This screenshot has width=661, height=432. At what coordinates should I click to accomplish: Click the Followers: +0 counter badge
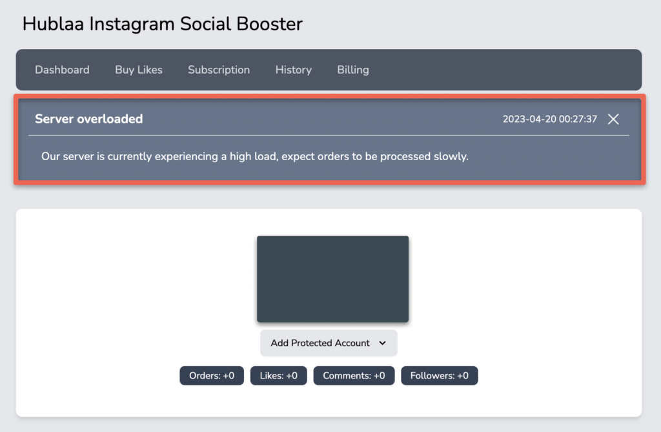coord(439,375)
